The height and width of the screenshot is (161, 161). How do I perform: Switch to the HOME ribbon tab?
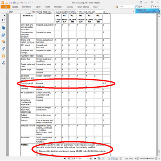(15, 7)
